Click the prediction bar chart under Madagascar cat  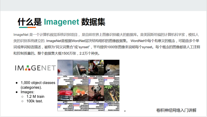coord(112,107)
